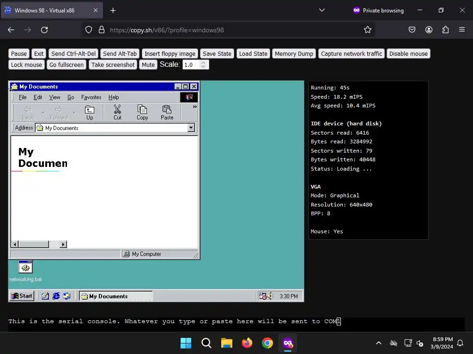Viewport: 473px width, 354px height.
Task: Click the padlock site information icon
Action: click(x=102, y=30)
